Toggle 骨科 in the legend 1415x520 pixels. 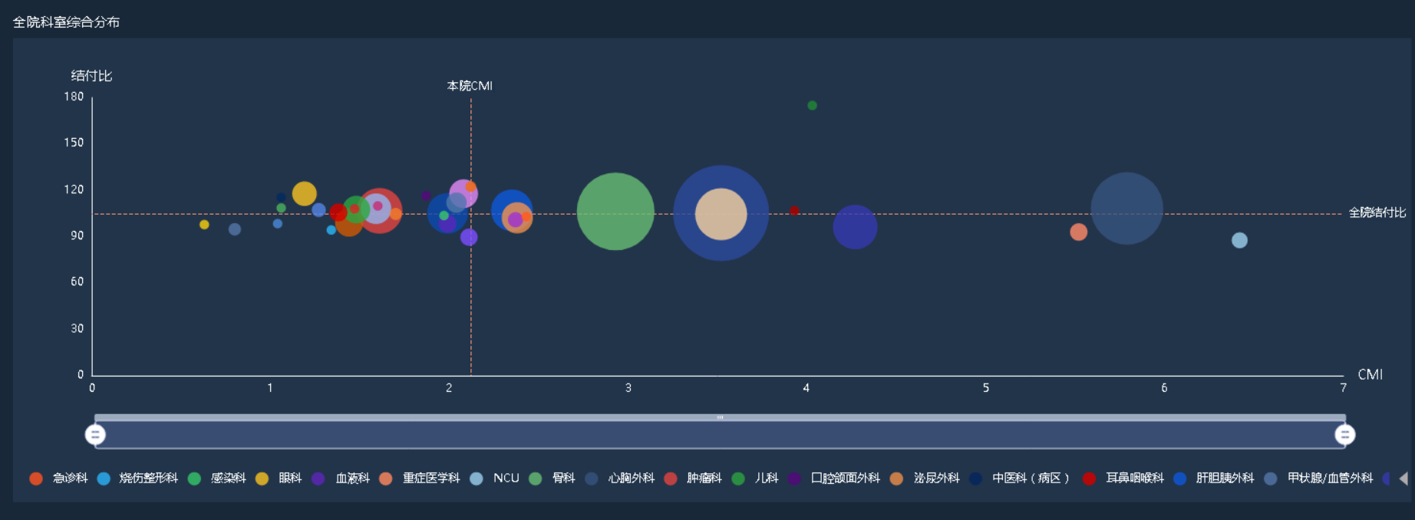tap(552, 479)
